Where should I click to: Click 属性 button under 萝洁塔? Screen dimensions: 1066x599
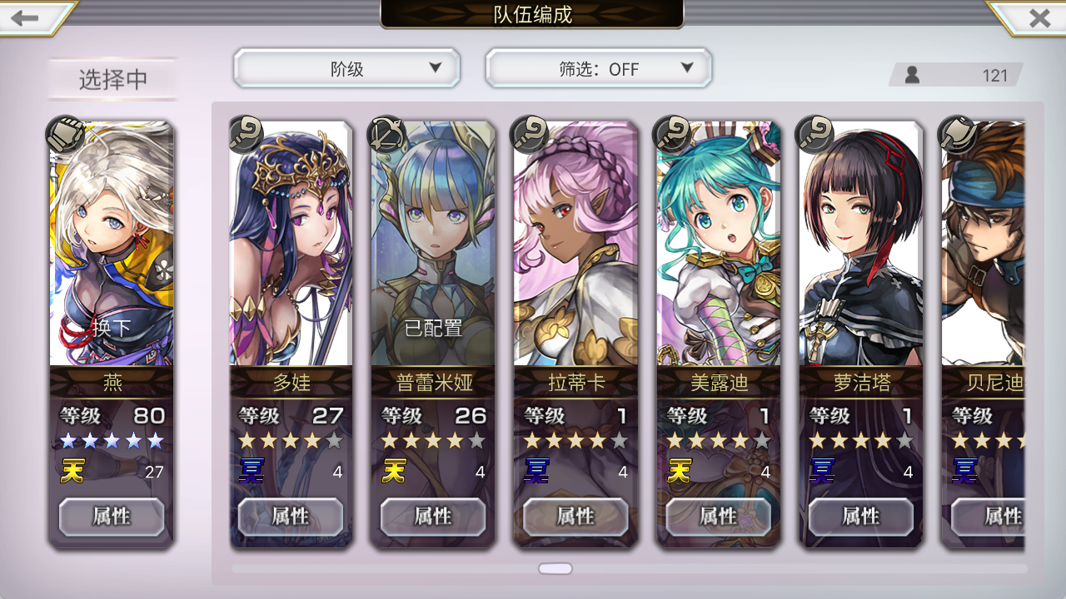[x=860, y=517]
